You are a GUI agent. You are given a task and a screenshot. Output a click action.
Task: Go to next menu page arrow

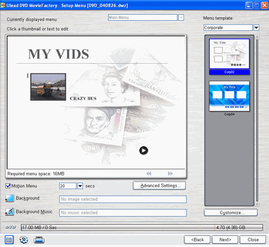[x=170, y=174]
